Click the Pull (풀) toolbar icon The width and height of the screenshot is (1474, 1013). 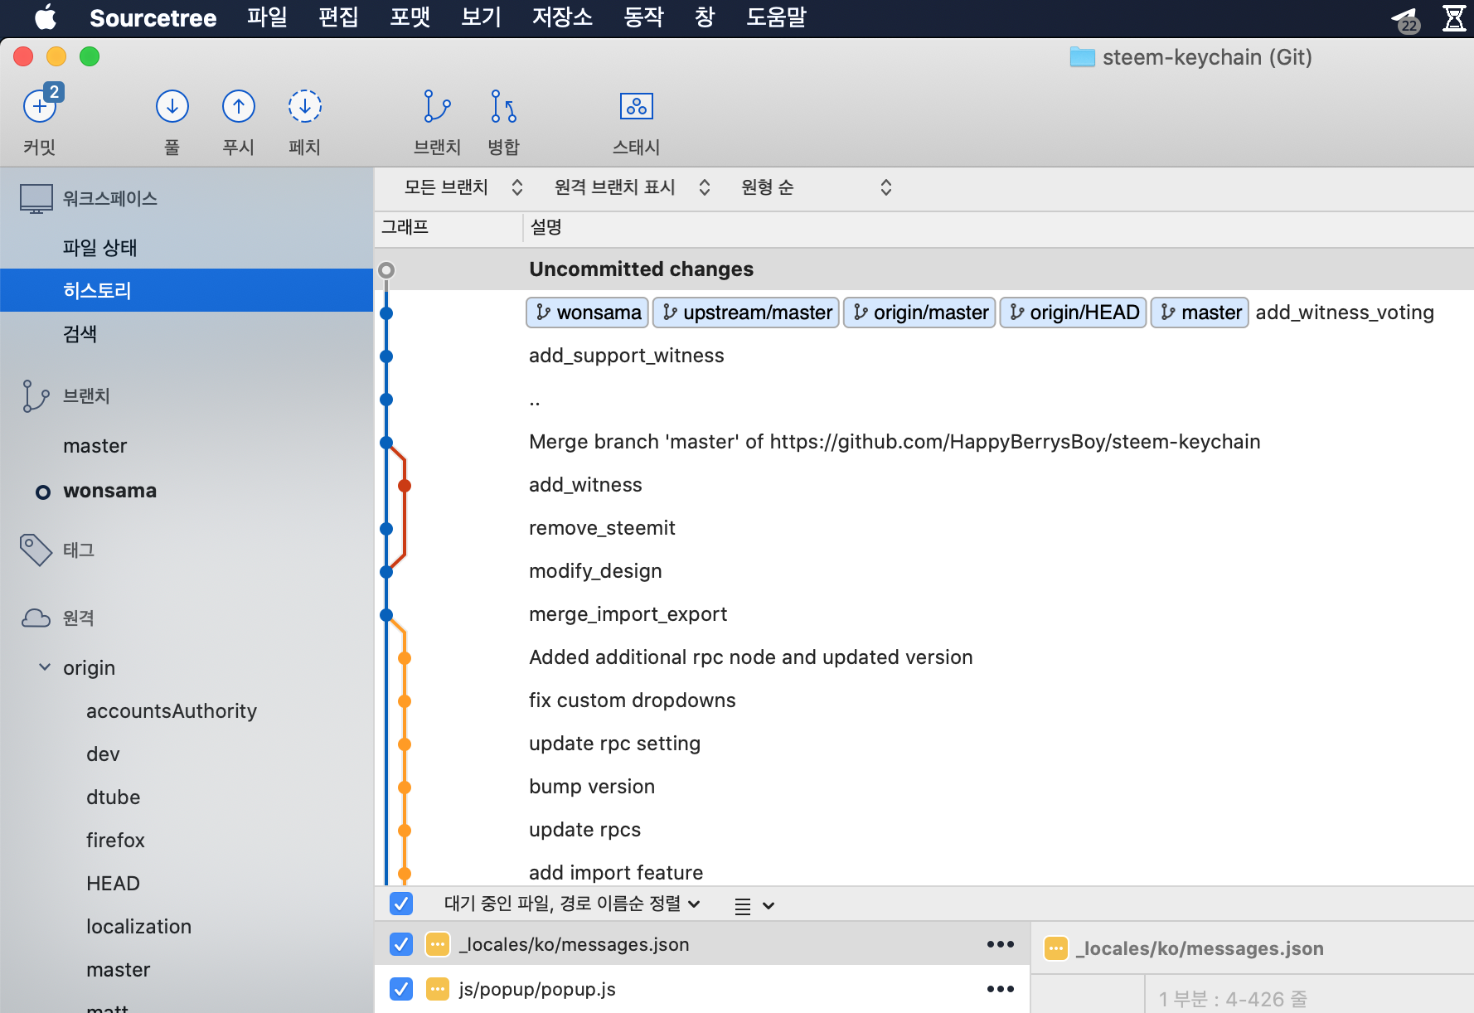[172, 106]
